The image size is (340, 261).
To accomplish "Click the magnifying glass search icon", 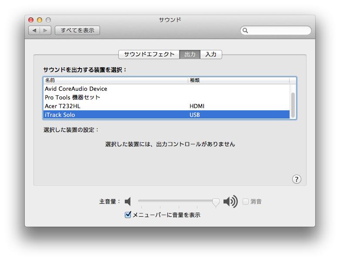I will tap(245, 30).
